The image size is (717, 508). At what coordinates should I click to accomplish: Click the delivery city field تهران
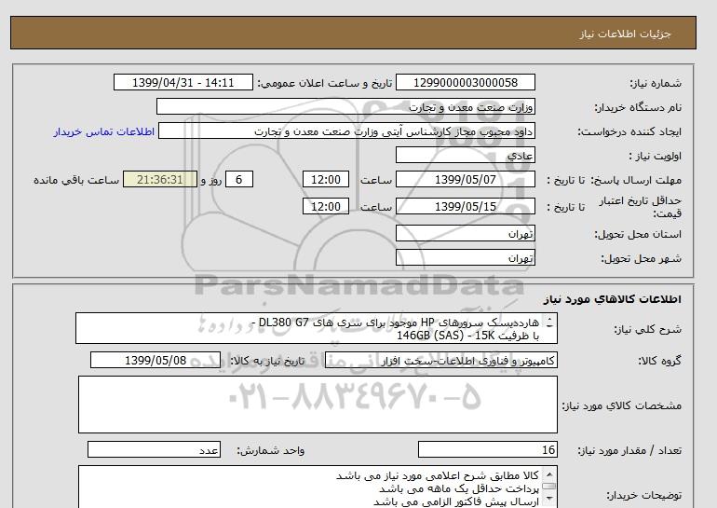[x=465, y=257]
